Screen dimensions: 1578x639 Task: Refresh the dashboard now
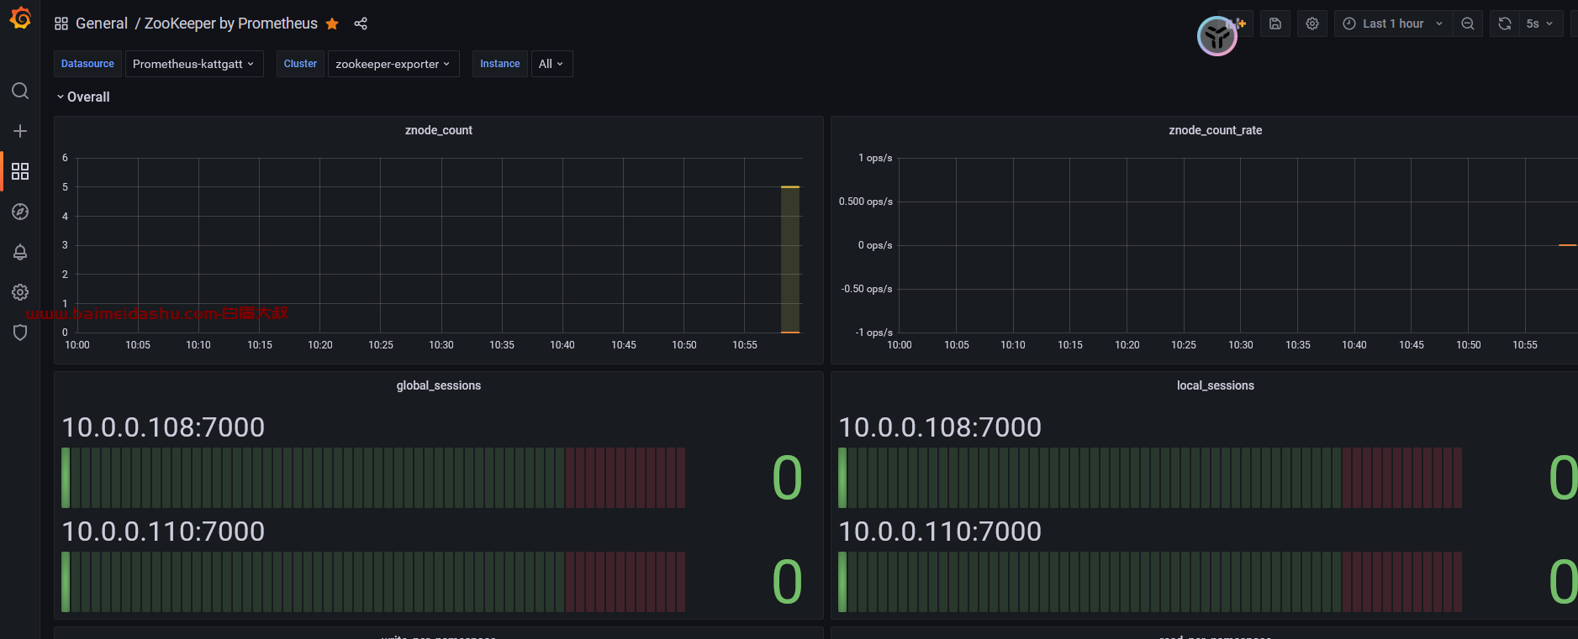click(x=1505, y=24)
